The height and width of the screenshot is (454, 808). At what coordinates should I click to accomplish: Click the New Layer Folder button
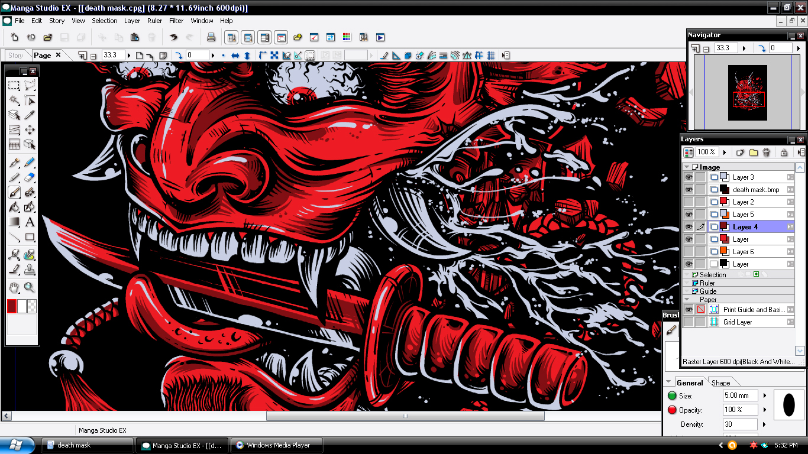click(754, 152)
